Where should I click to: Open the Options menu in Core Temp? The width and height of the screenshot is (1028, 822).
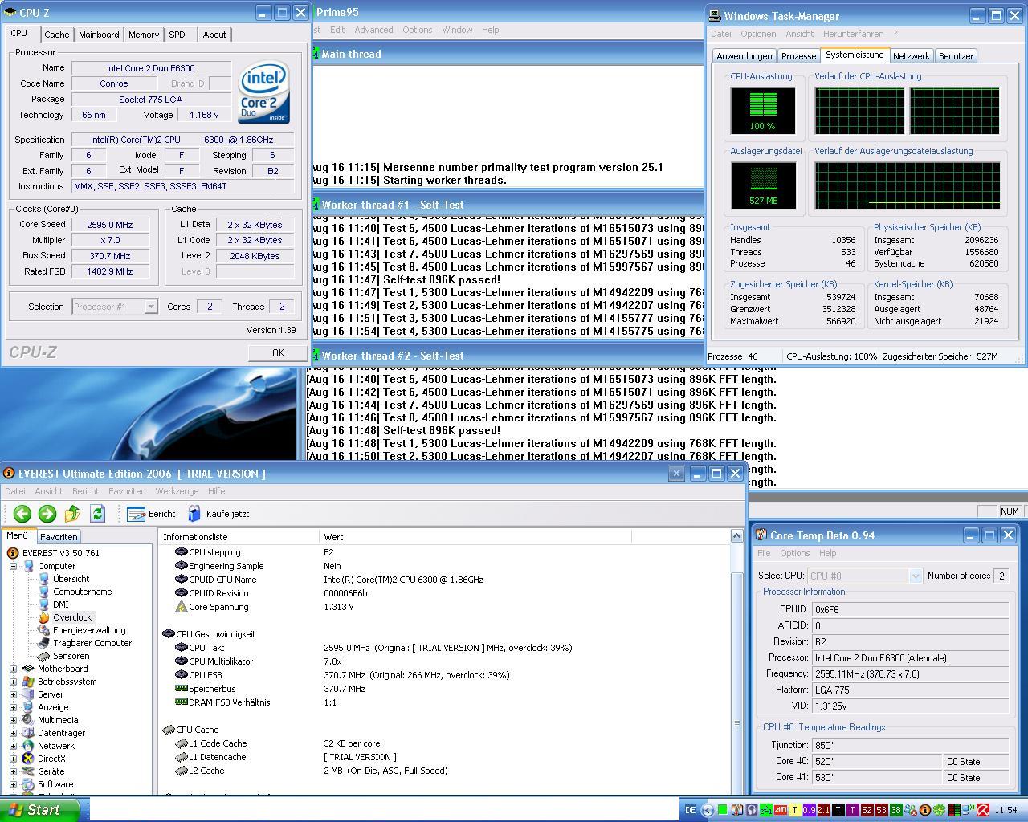coord(794,553)
